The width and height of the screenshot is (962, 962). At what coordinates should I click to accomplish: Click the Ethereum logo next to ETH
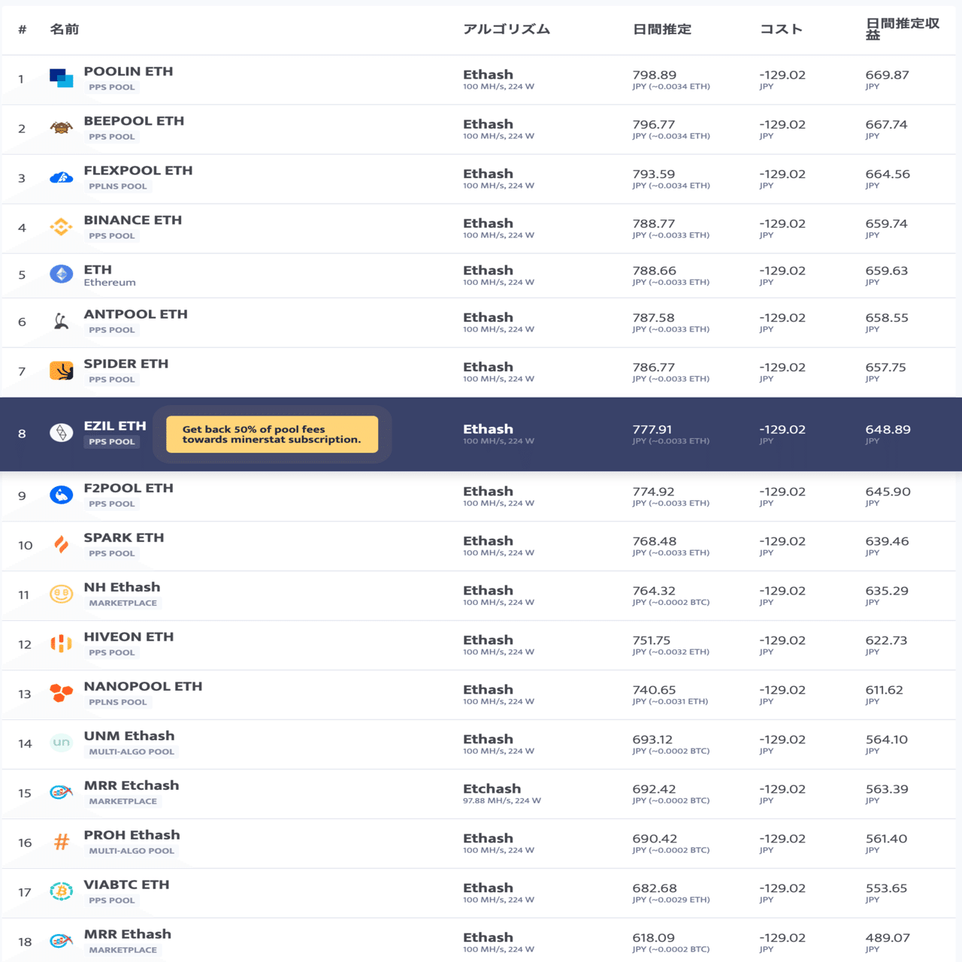(x=61, y=273)
